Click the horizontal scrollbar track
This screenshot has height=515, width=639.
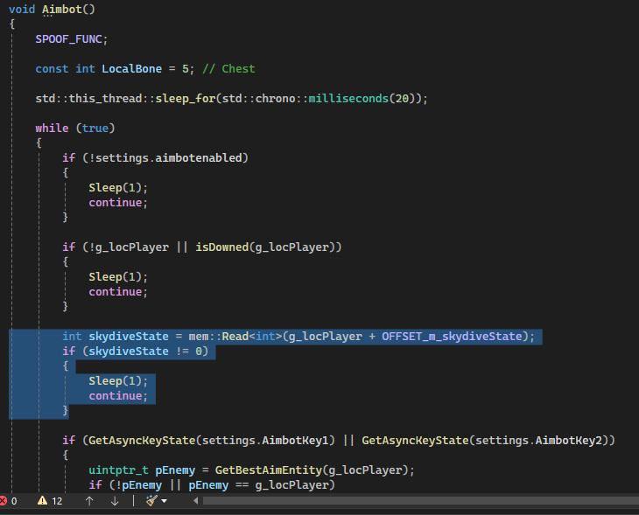click(x=420, y=501)
